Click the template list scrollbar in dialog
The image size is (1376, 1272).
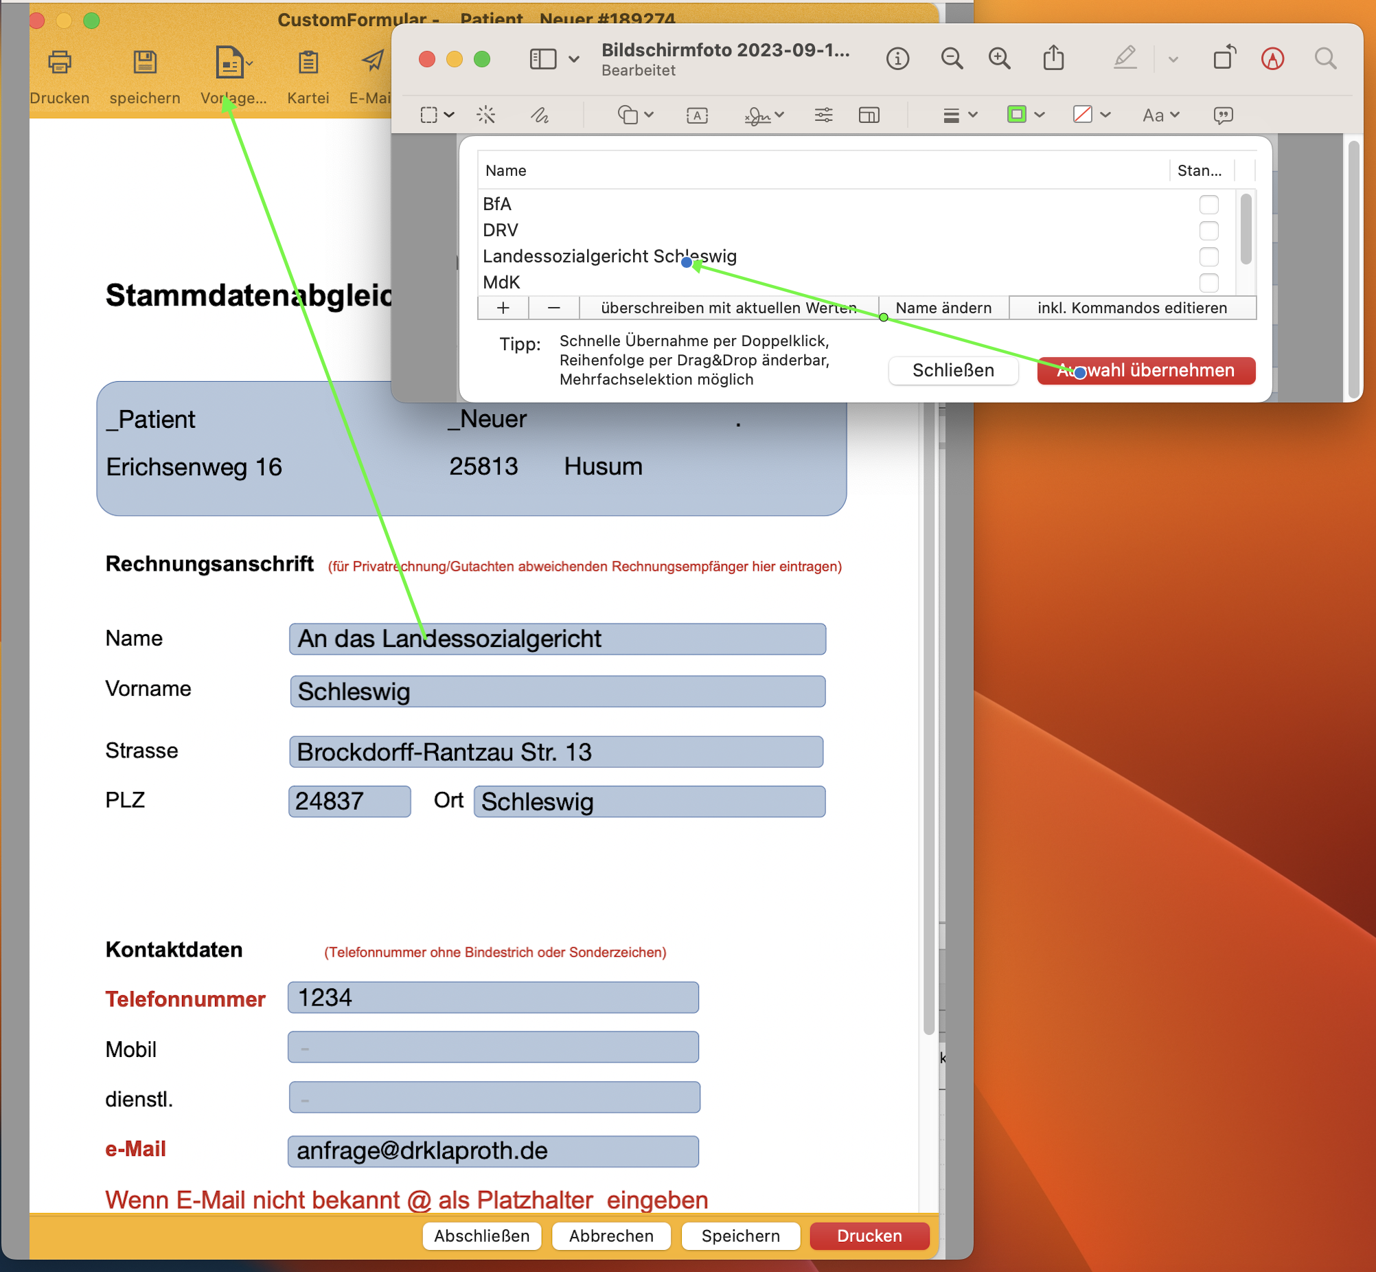[1246, 229]
